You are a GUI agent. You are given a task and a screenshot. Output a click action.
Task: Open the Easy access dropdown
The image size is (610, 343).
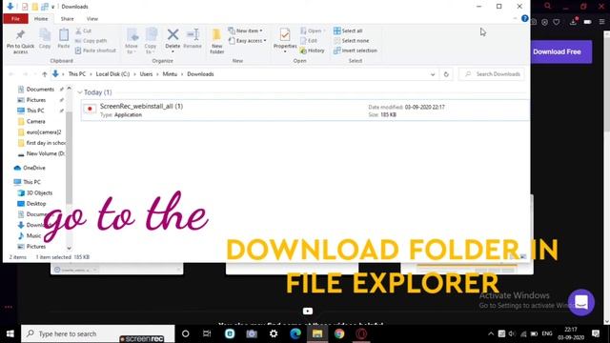click(248, 40)
